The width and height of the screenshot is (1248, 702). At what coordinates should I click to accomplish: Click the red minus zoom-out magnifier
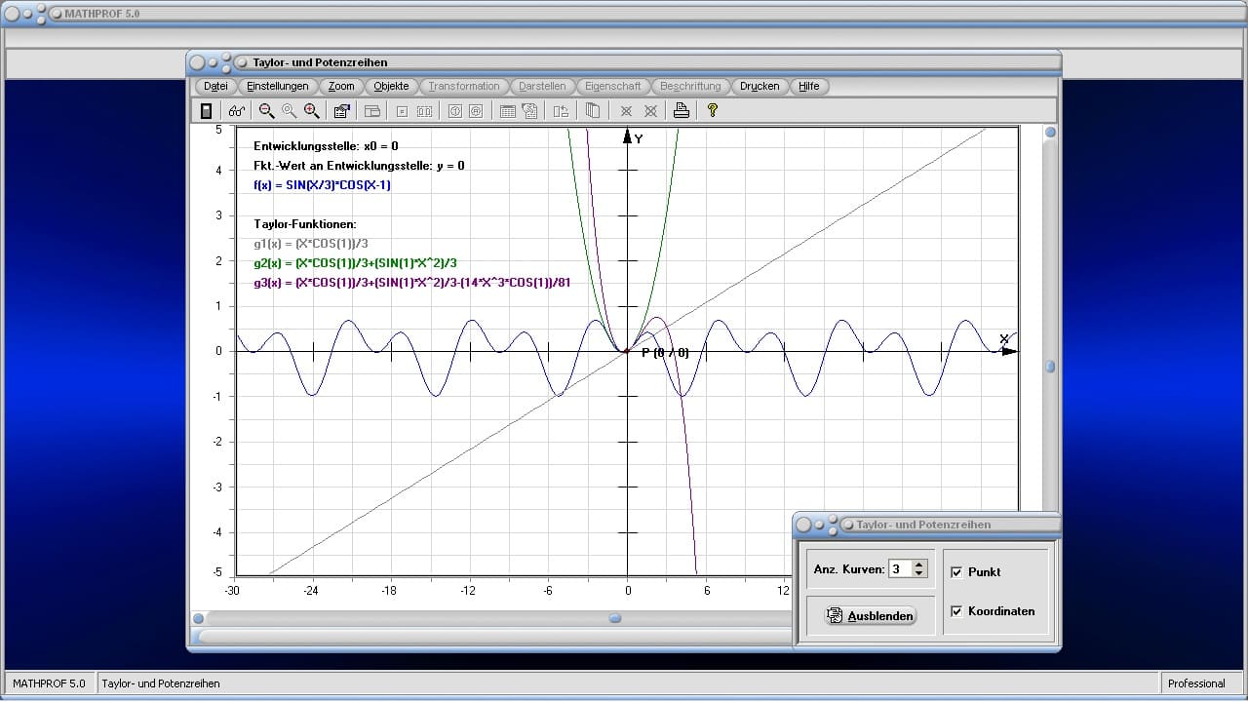point(266,111)
